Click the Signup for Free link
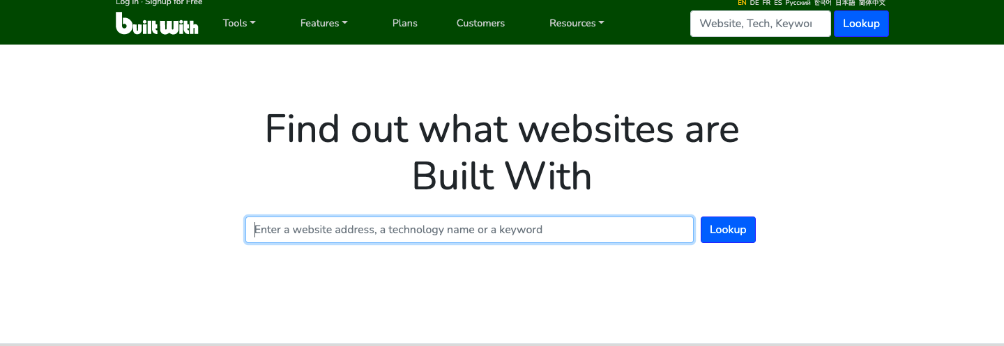 174,3
